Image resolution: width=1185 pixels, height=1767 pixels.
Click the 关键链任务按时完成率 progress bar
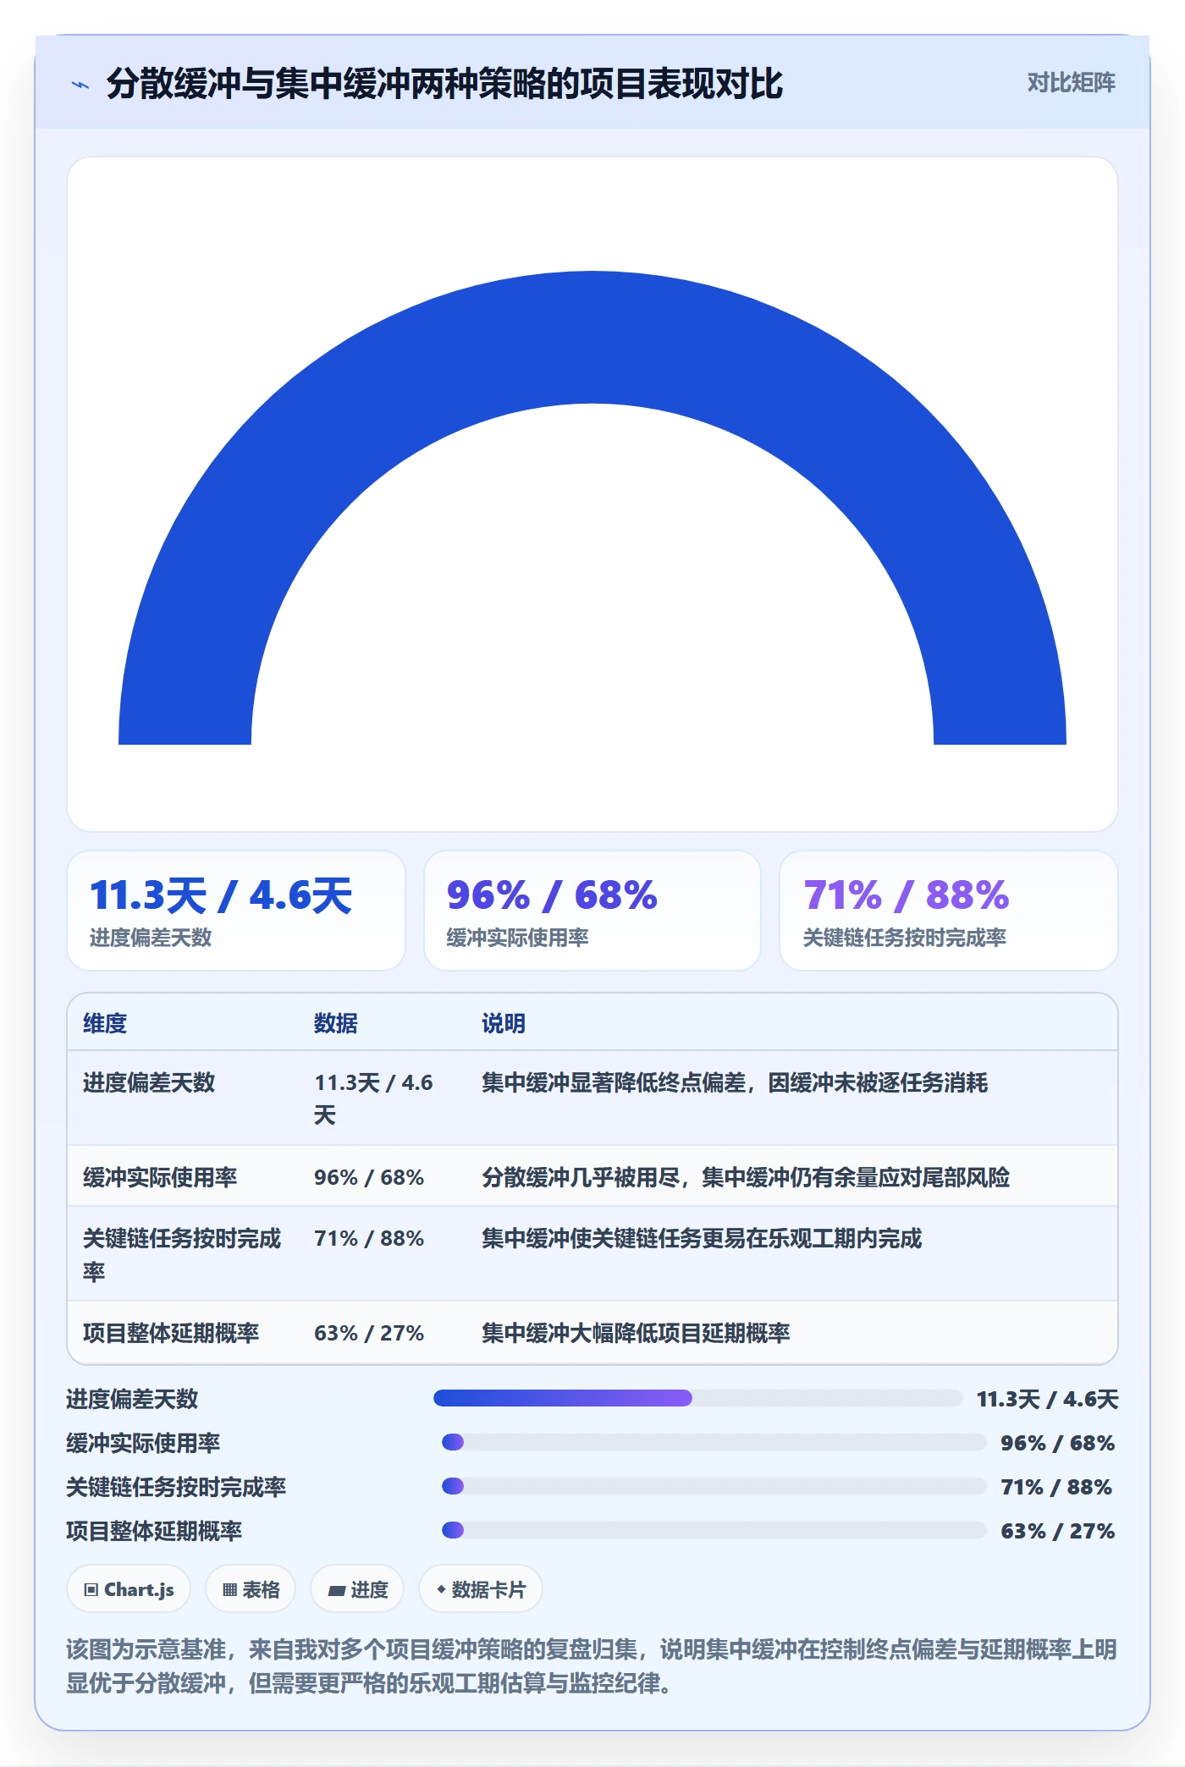click(714, 1486)
